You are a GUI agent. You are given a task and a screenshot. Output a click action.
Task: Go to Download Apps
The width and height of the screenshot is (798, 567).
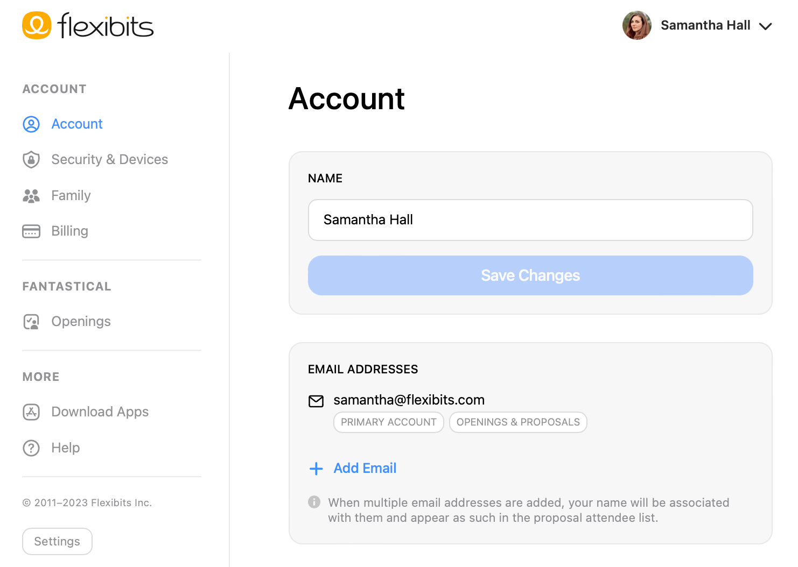coord(100,412)
